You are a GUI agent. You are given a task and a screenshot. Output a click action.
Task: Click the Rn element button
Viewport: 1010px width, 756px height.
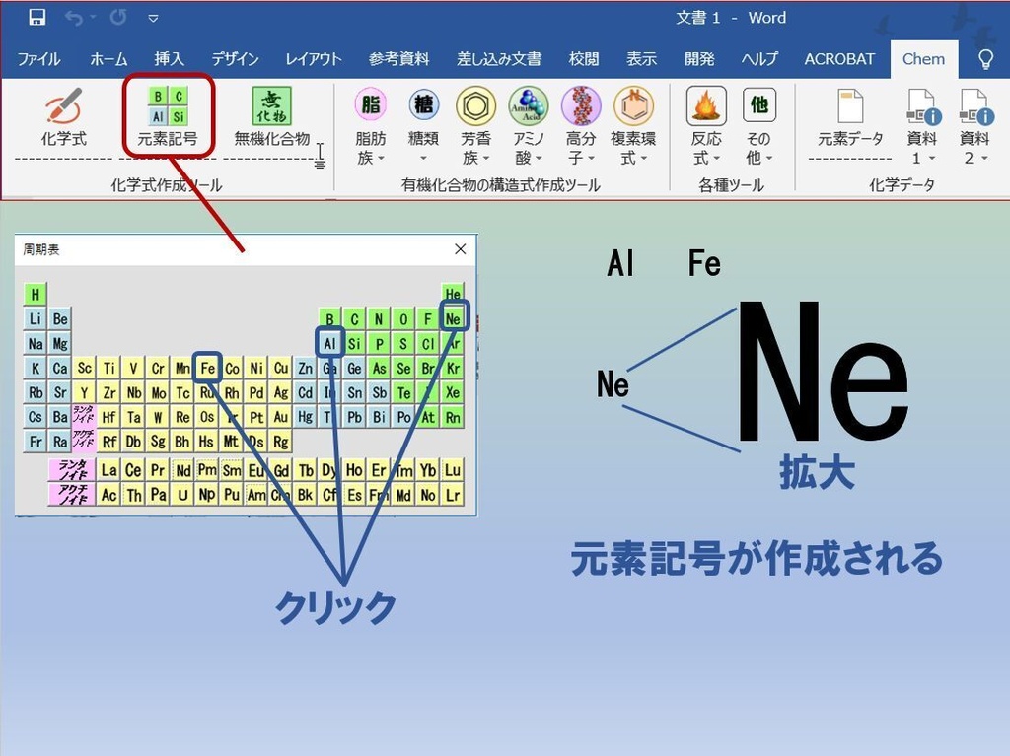[x=453, y=417]
